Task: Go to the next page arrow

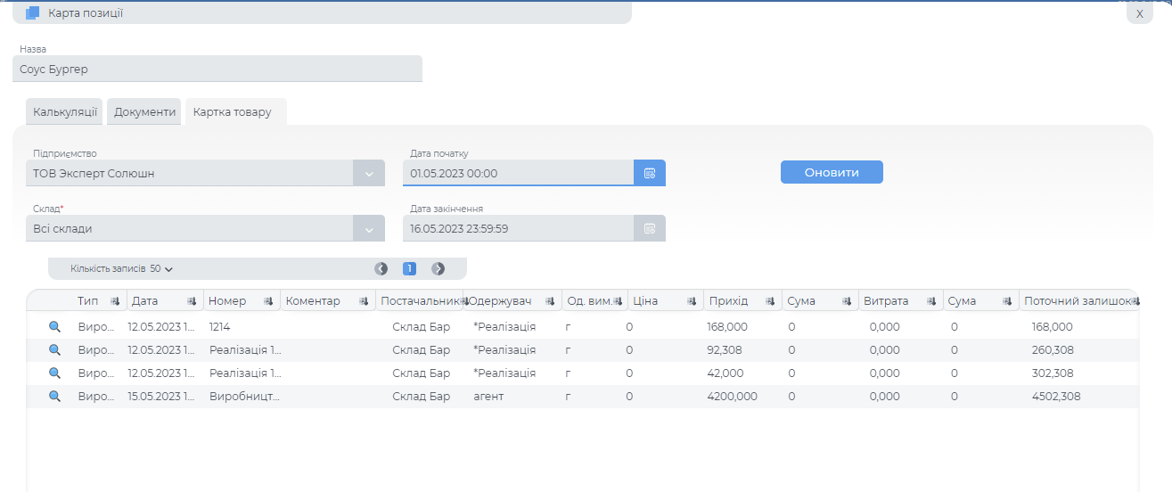Action: pos(438,268)
